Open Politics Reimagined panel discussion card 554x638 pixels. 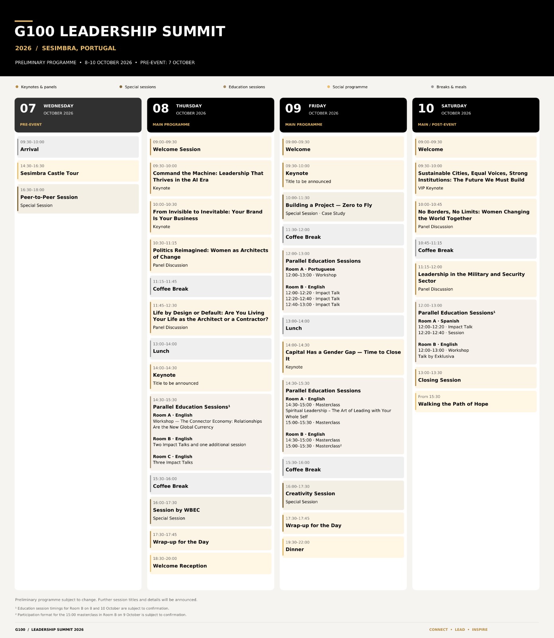click(211, 255)
